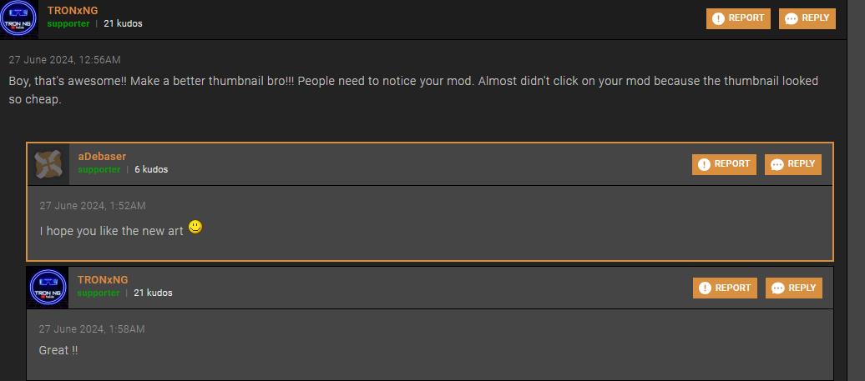Reply to aDebaser's comment
Screen dimensions: 865x381
(x=792, y=164)
